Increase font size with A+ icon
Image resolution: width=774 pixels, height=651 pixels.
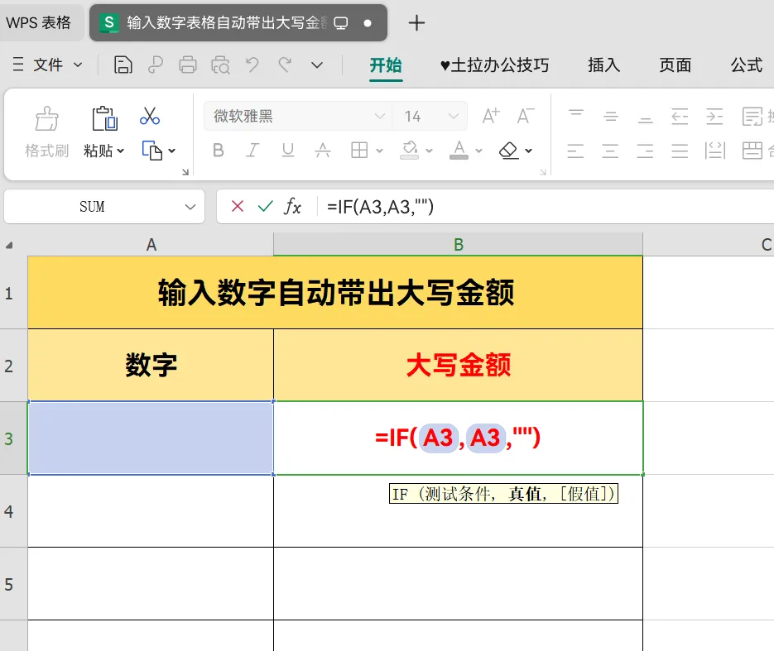click(491, 116)
